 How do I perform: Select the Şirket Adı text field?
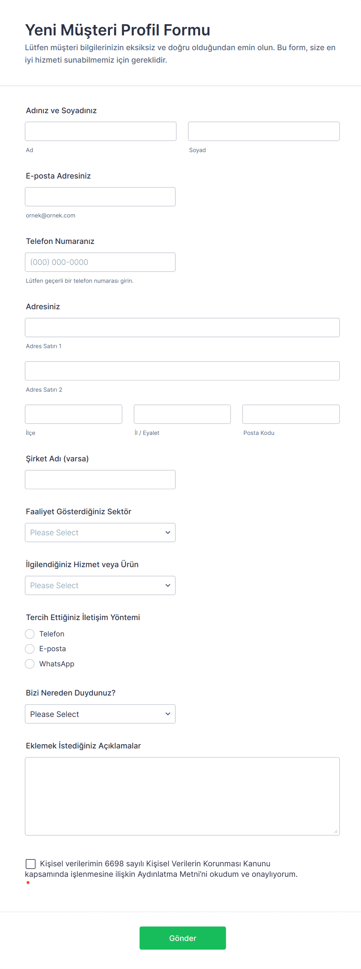[100, 480]
